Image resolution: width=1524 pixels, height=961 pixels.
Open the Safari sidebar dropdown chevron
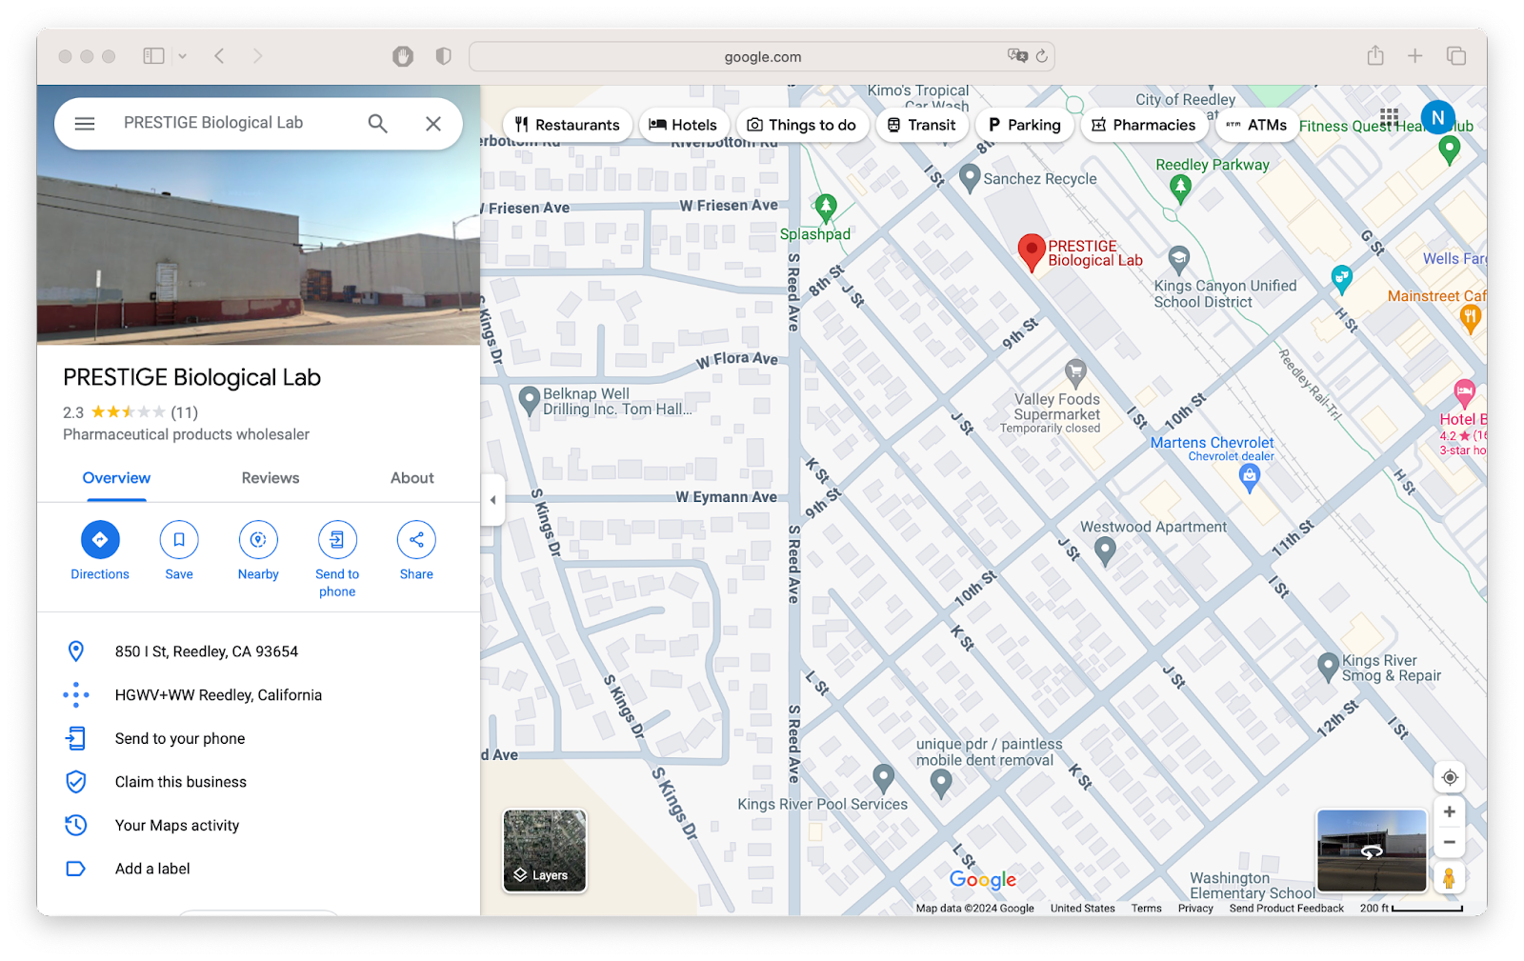click(182, 56)
